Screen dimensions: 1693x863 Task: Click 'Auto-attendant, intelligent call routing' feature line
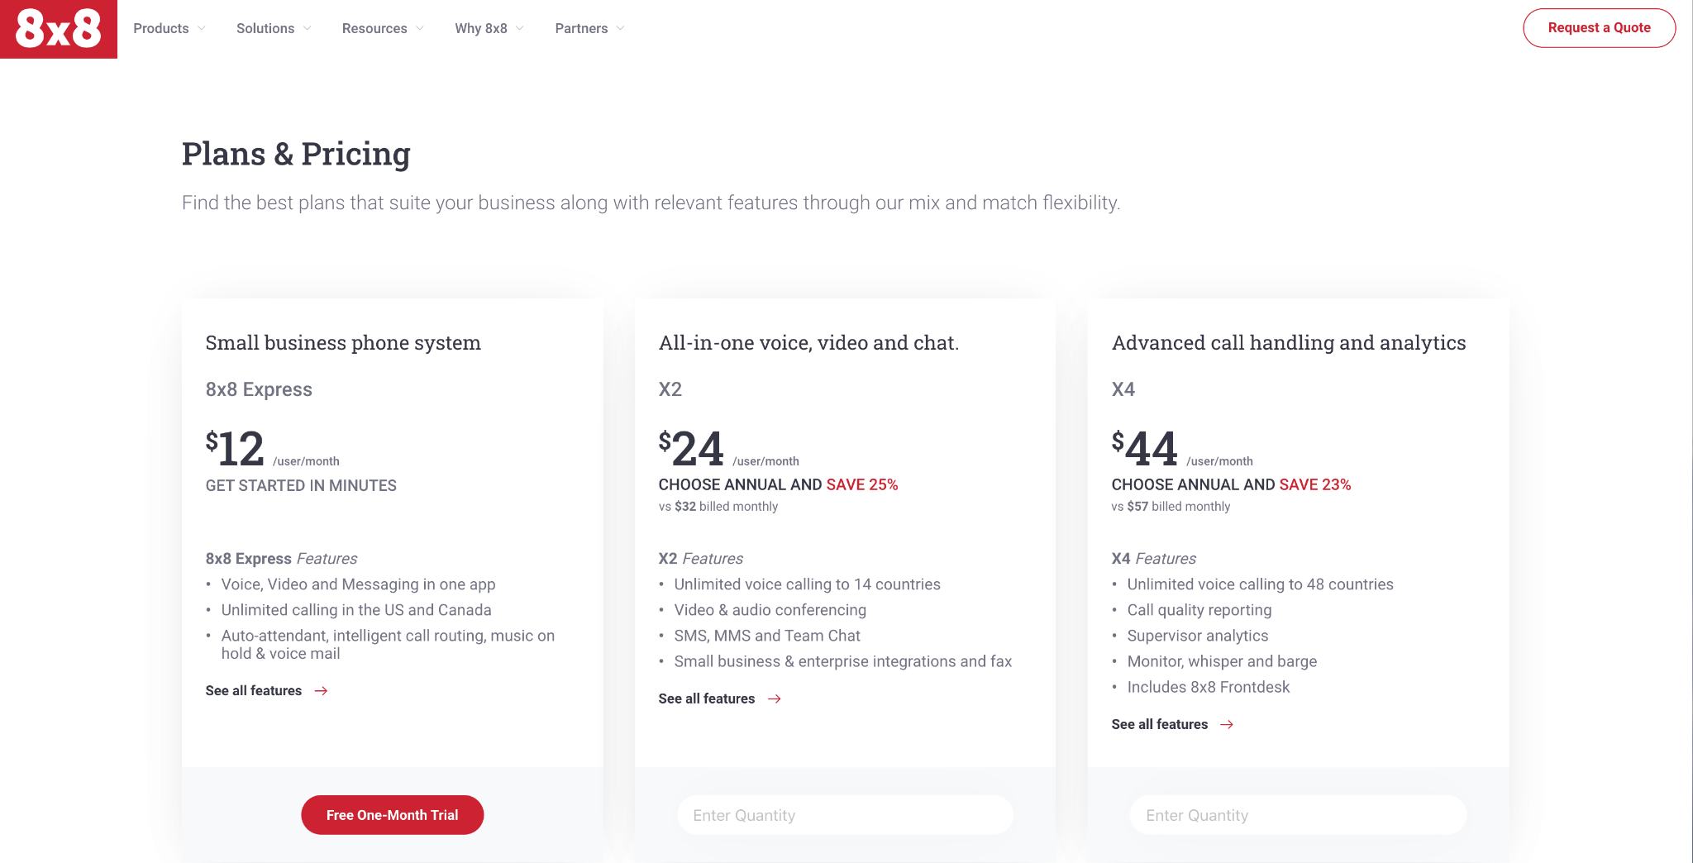pyautogui.click(x=388, y=645)
